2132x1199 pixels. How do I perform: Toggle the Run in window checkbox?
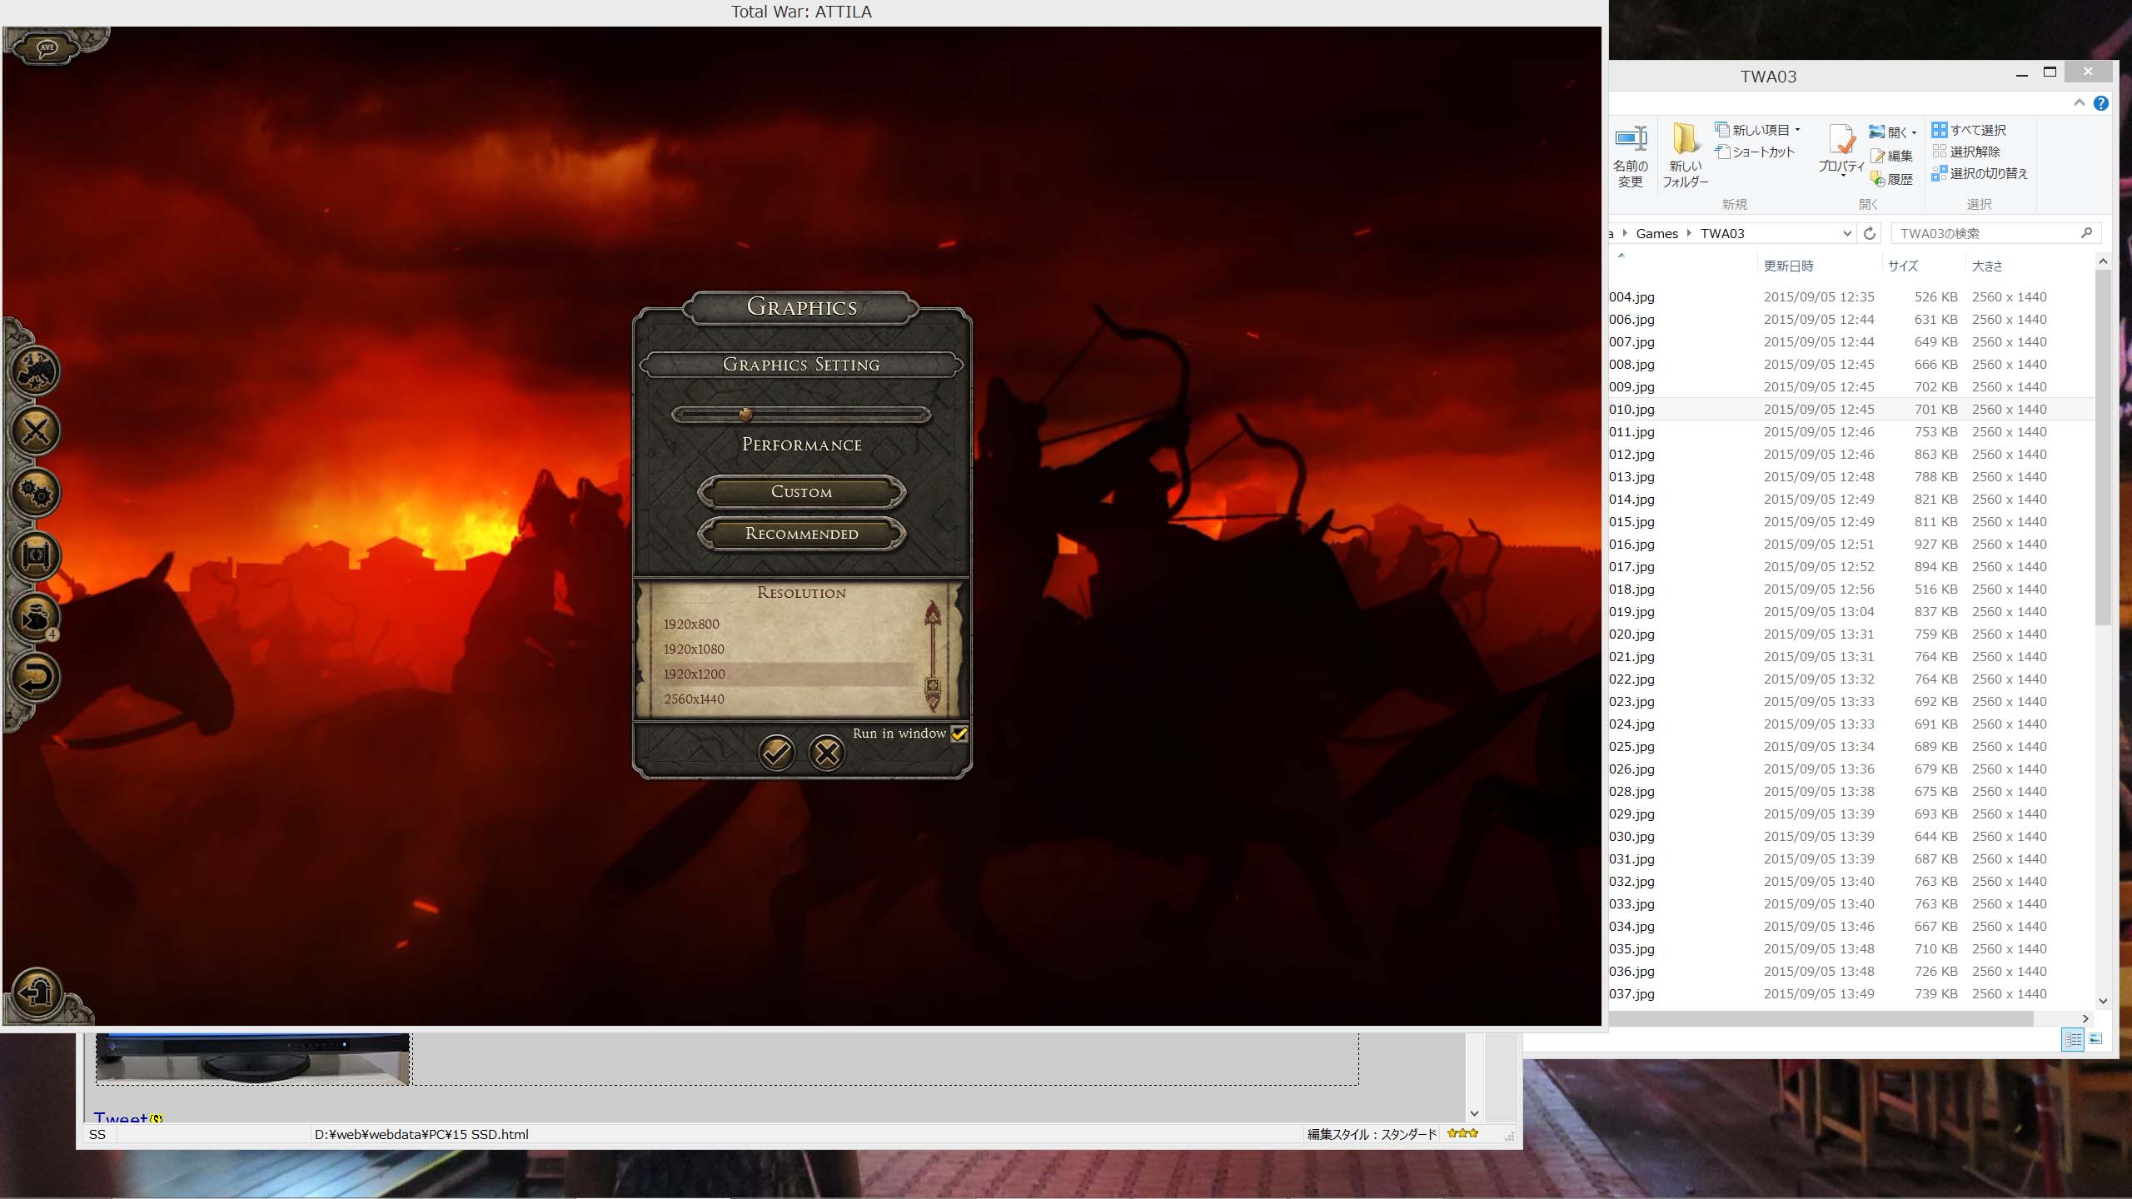(x=959, y=734)
